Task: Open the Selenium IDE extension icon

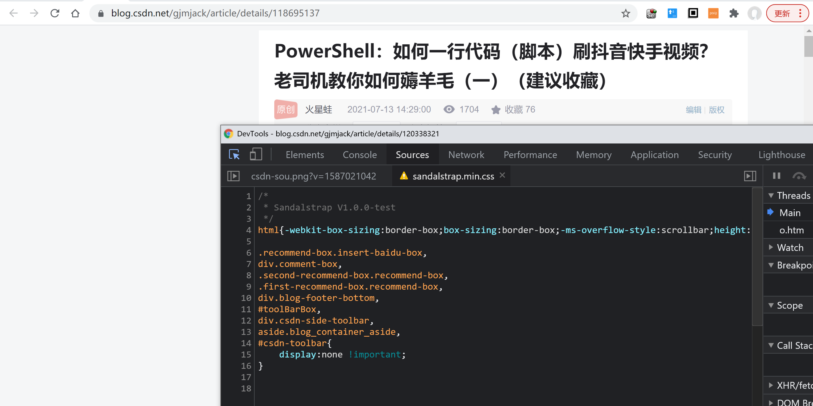Action: (651, 13)
